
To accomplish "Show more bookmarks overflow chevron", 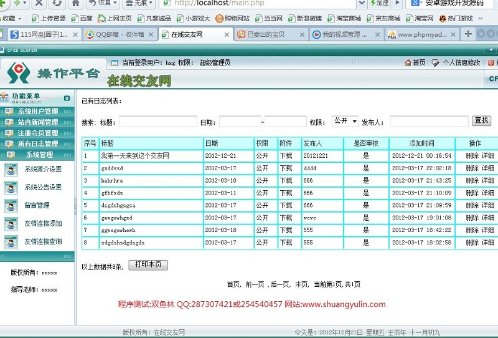I will pos(481,19).
